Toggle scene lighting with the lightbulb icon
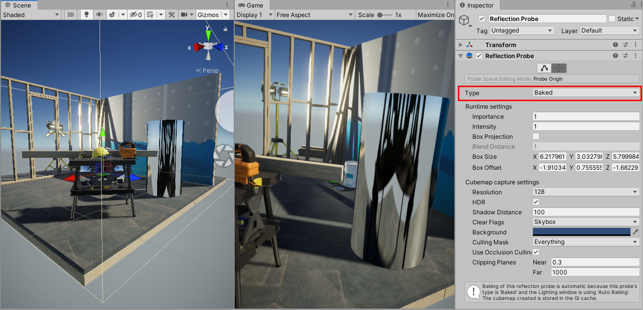The height and width of the screenshot is (310, 643). (x=87, y=15)
